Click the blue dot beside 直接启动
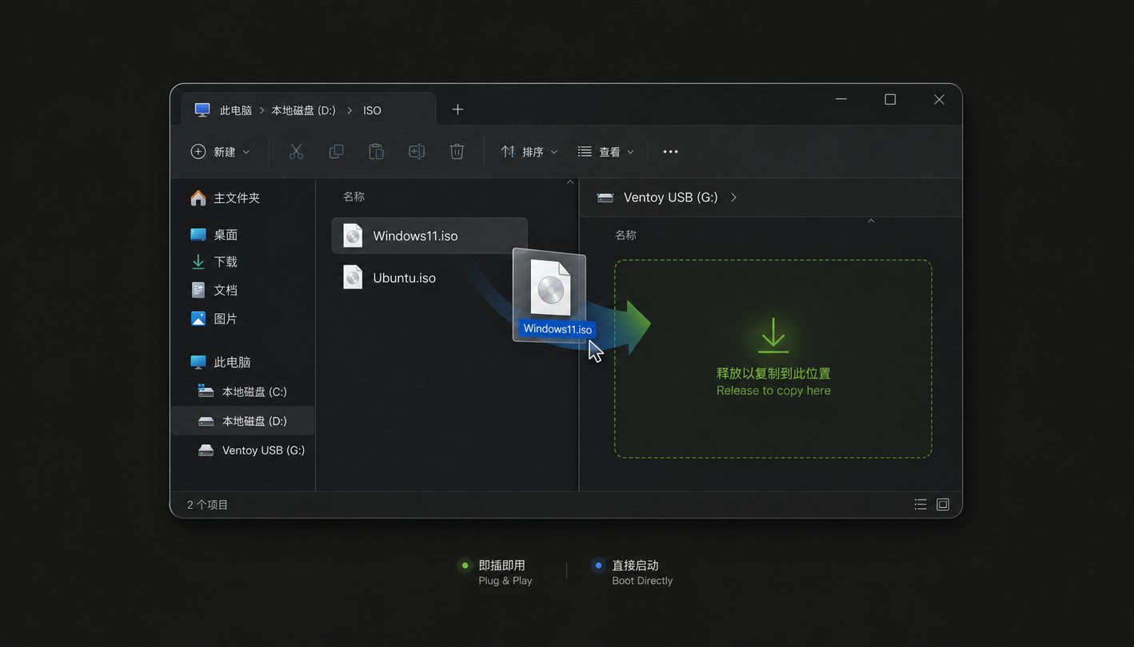 pos(597,566)
